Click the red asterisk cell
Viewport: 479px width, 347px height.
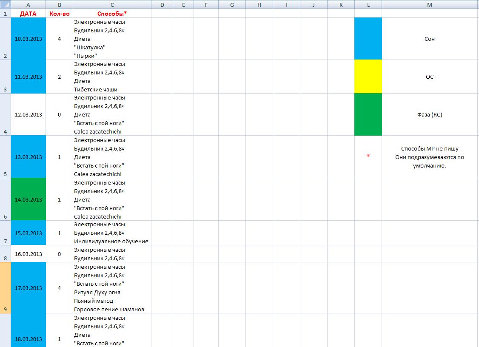click(x=368, y=156)
